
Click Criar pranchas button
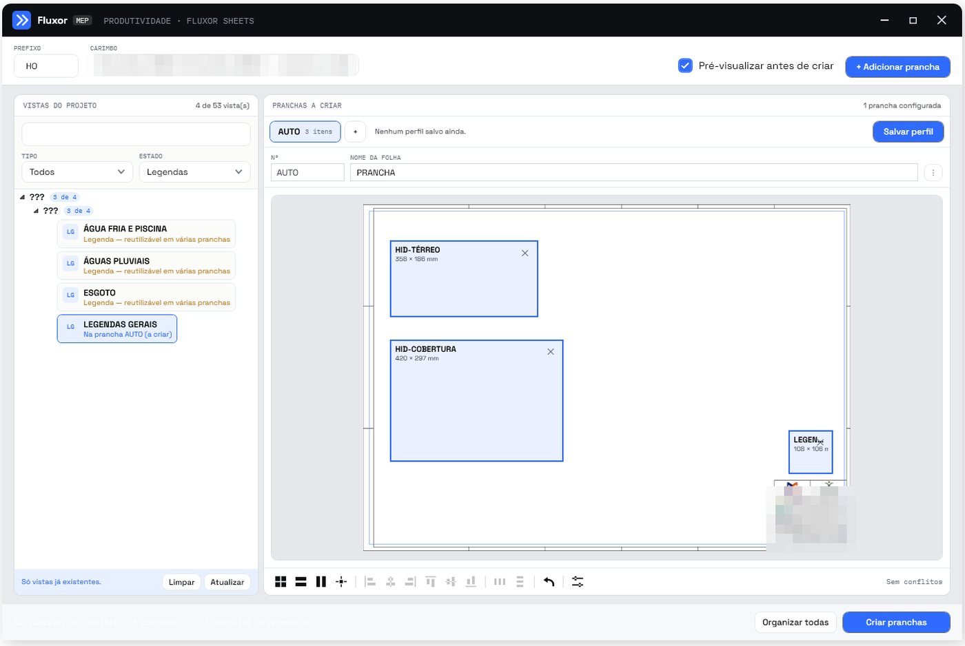click(x=896, y=622)
